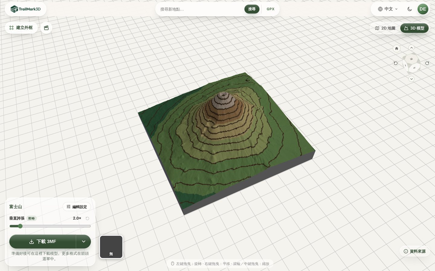Click the 建立外框 button
Image resolution: width=435 pixels, height=271 pixels.
pos(21,28)
